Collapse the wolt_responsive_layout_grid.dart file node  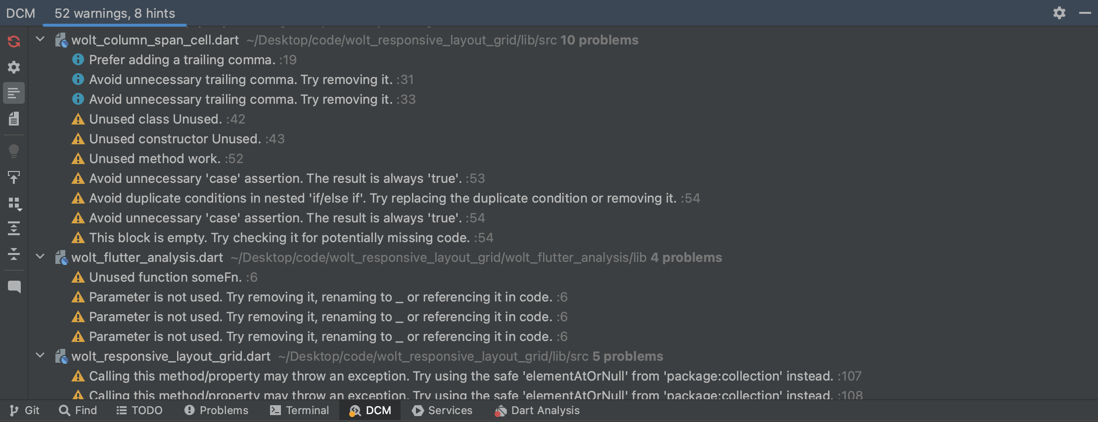[x=41, y=355]
